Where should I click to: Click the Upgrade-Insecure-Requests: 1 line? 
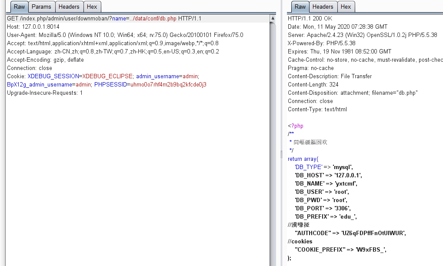pos(45,93)
